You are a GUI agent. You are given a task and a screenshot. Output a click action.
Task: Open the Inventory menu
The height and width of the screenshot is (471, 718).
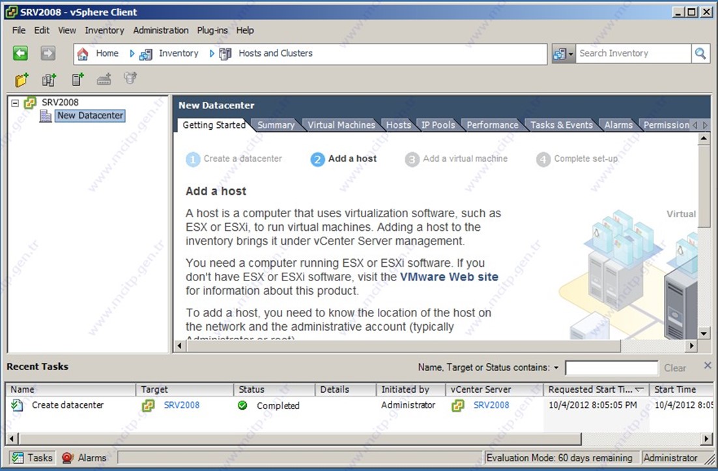[x=104, y=30]
